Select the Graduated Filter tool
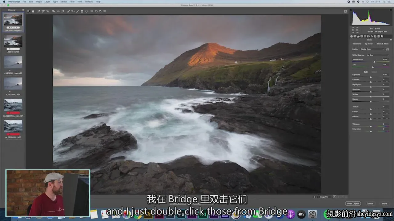The height and width of the screenshot is (221, 394). tap(82, 11)
